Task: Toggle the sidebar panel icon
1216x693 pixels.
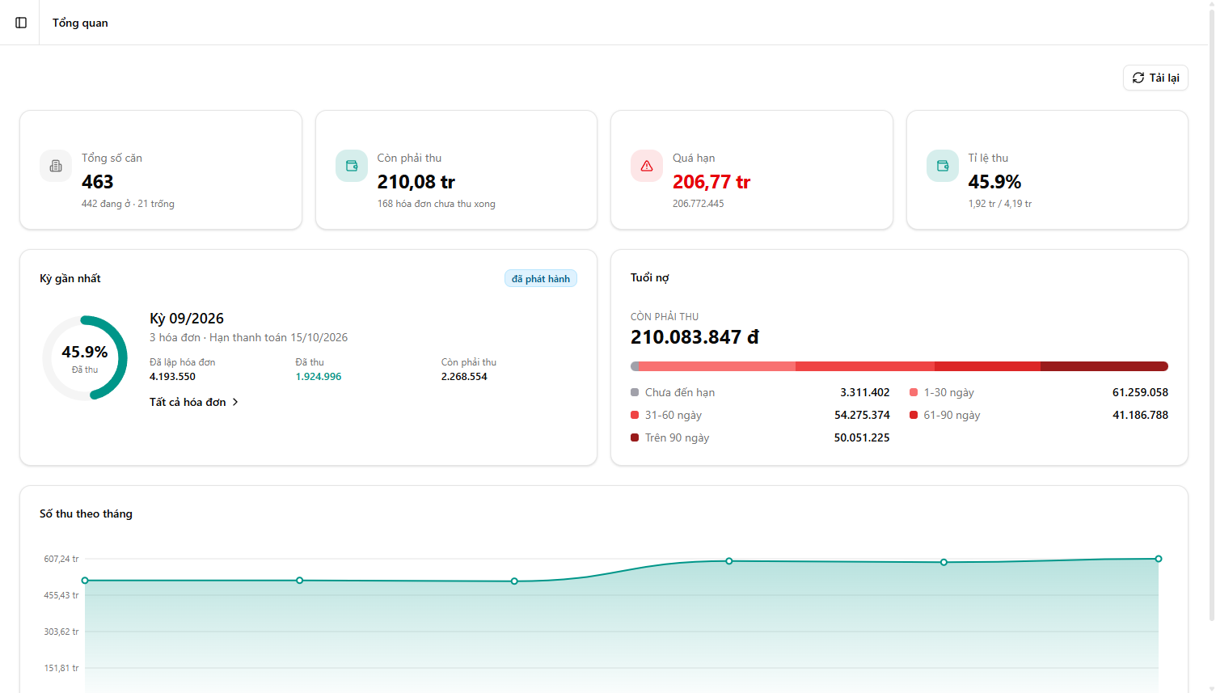Action: coord(21,23)
